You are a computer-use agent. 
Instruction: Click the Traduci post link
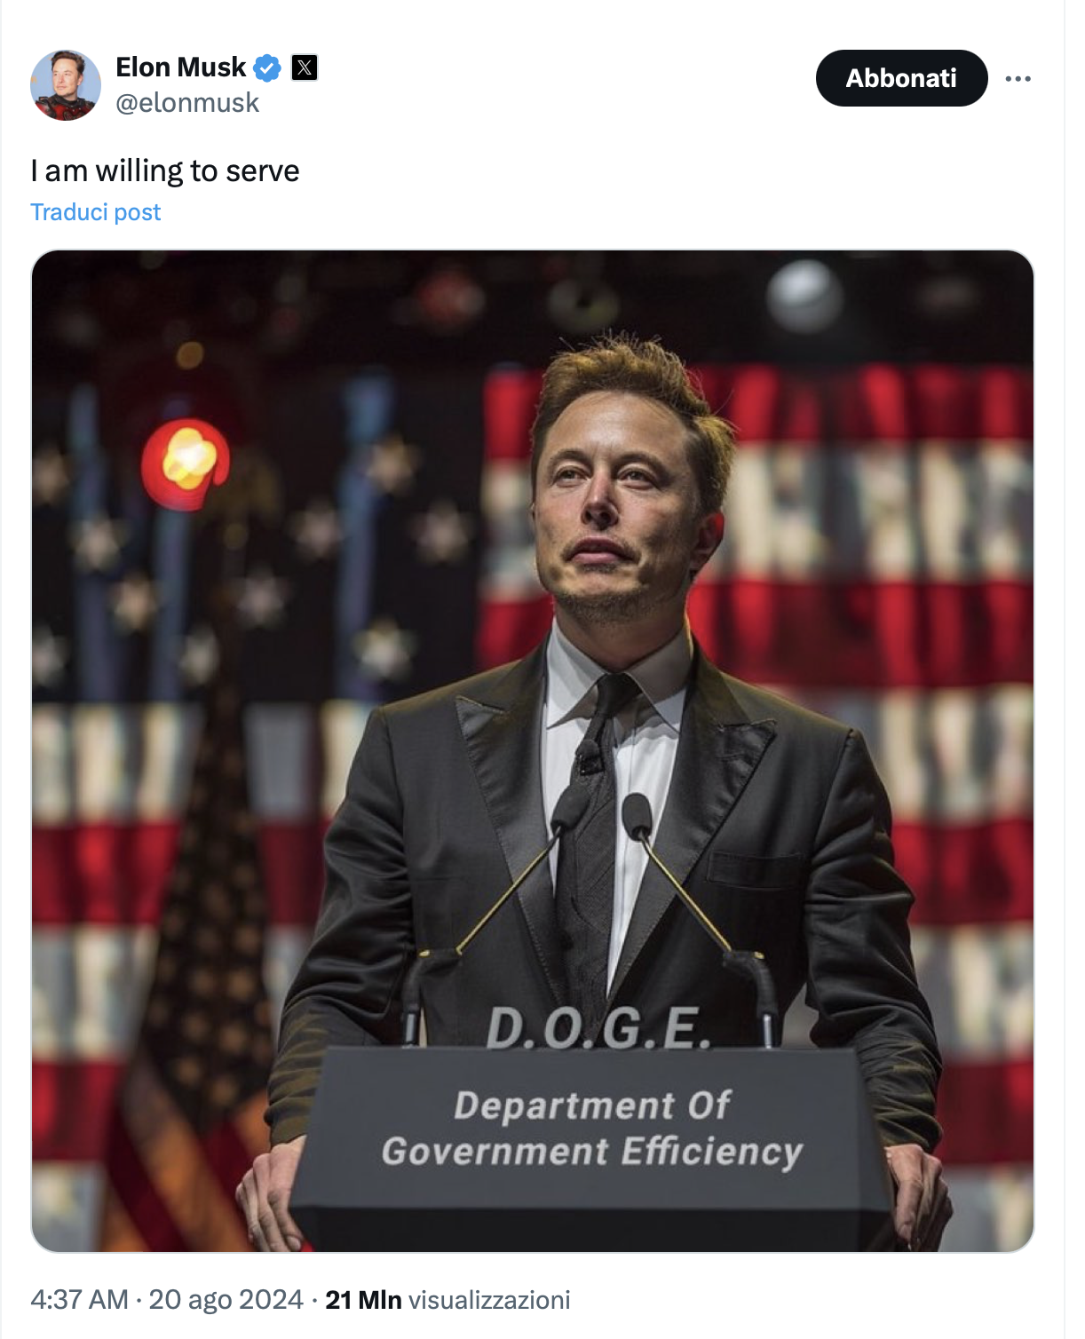(96, 212)
